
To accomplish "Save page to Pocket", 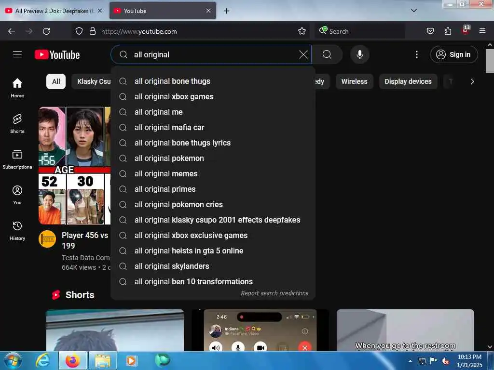I will click(x=430, y=31).
